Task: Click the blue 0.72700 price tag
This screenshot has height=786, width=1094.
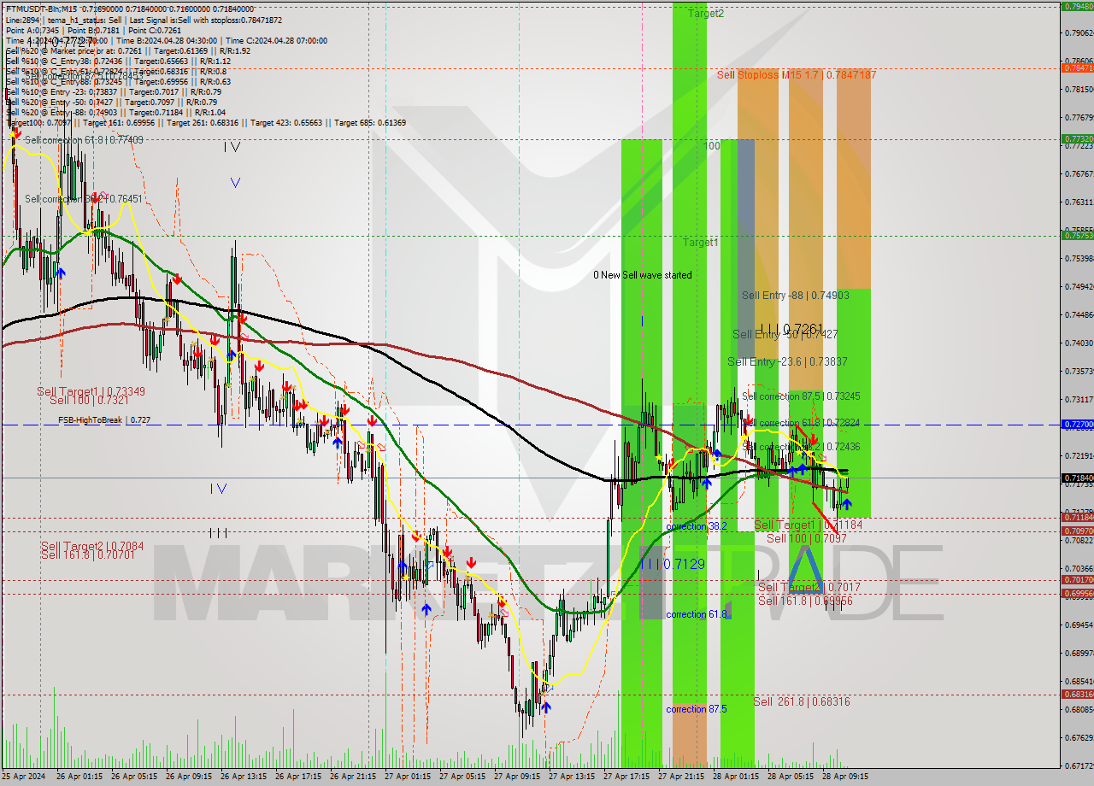Action: coord(1077,424)
